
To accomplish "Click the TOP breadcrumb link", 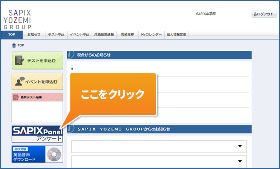I will click(21, 45).
